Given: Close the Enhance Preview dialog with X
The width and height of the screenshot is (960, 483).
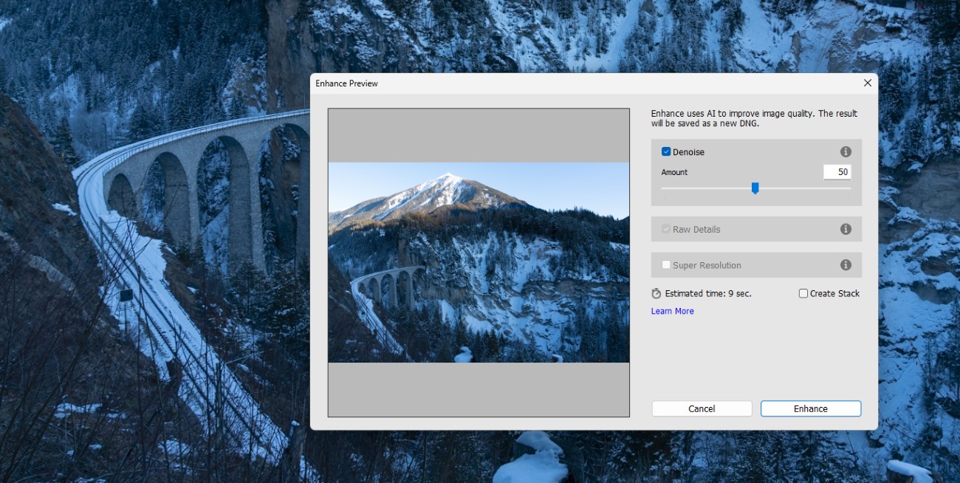Looking at the screenshot, I should point(868,83).
